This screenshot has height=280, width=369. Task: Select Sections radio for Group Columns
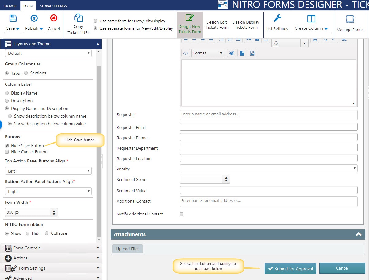coord(26,73)
